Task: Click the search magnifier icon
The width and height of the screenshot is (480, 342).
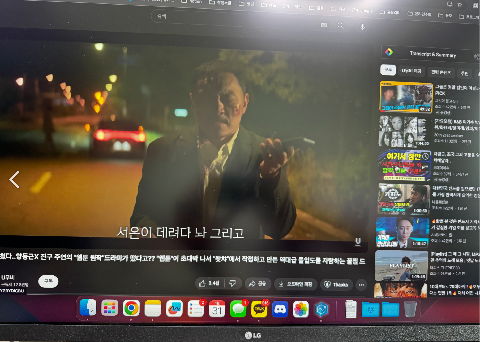Action: (340, 25)
